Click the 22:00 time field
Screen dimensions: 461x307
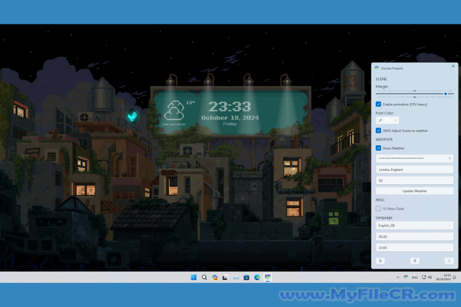pos(414,248)
